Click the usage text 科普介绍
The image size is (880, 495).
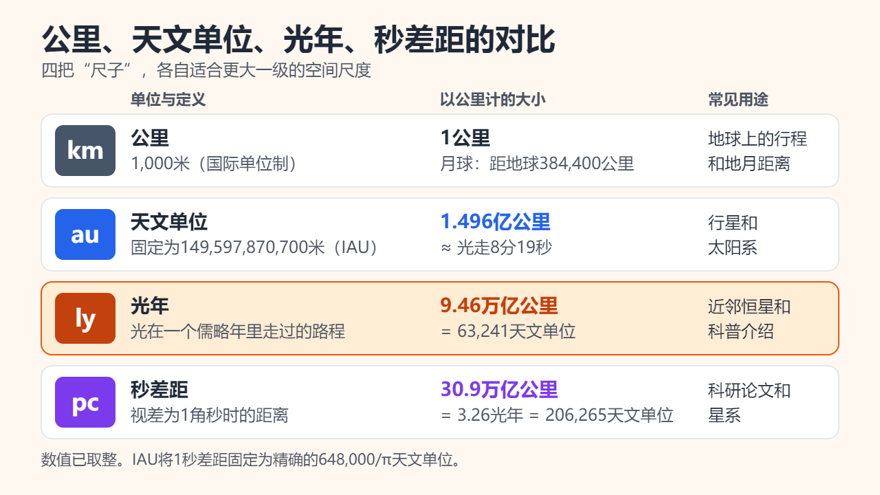[741, 331]
